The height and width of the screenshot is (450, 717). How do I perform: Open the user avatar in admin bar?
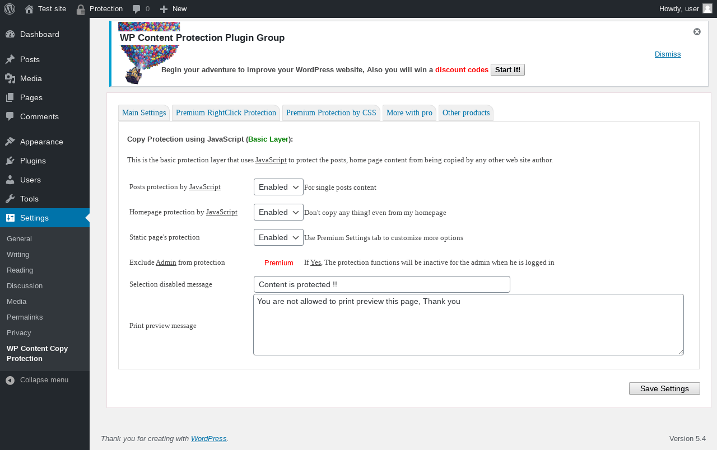707,8
